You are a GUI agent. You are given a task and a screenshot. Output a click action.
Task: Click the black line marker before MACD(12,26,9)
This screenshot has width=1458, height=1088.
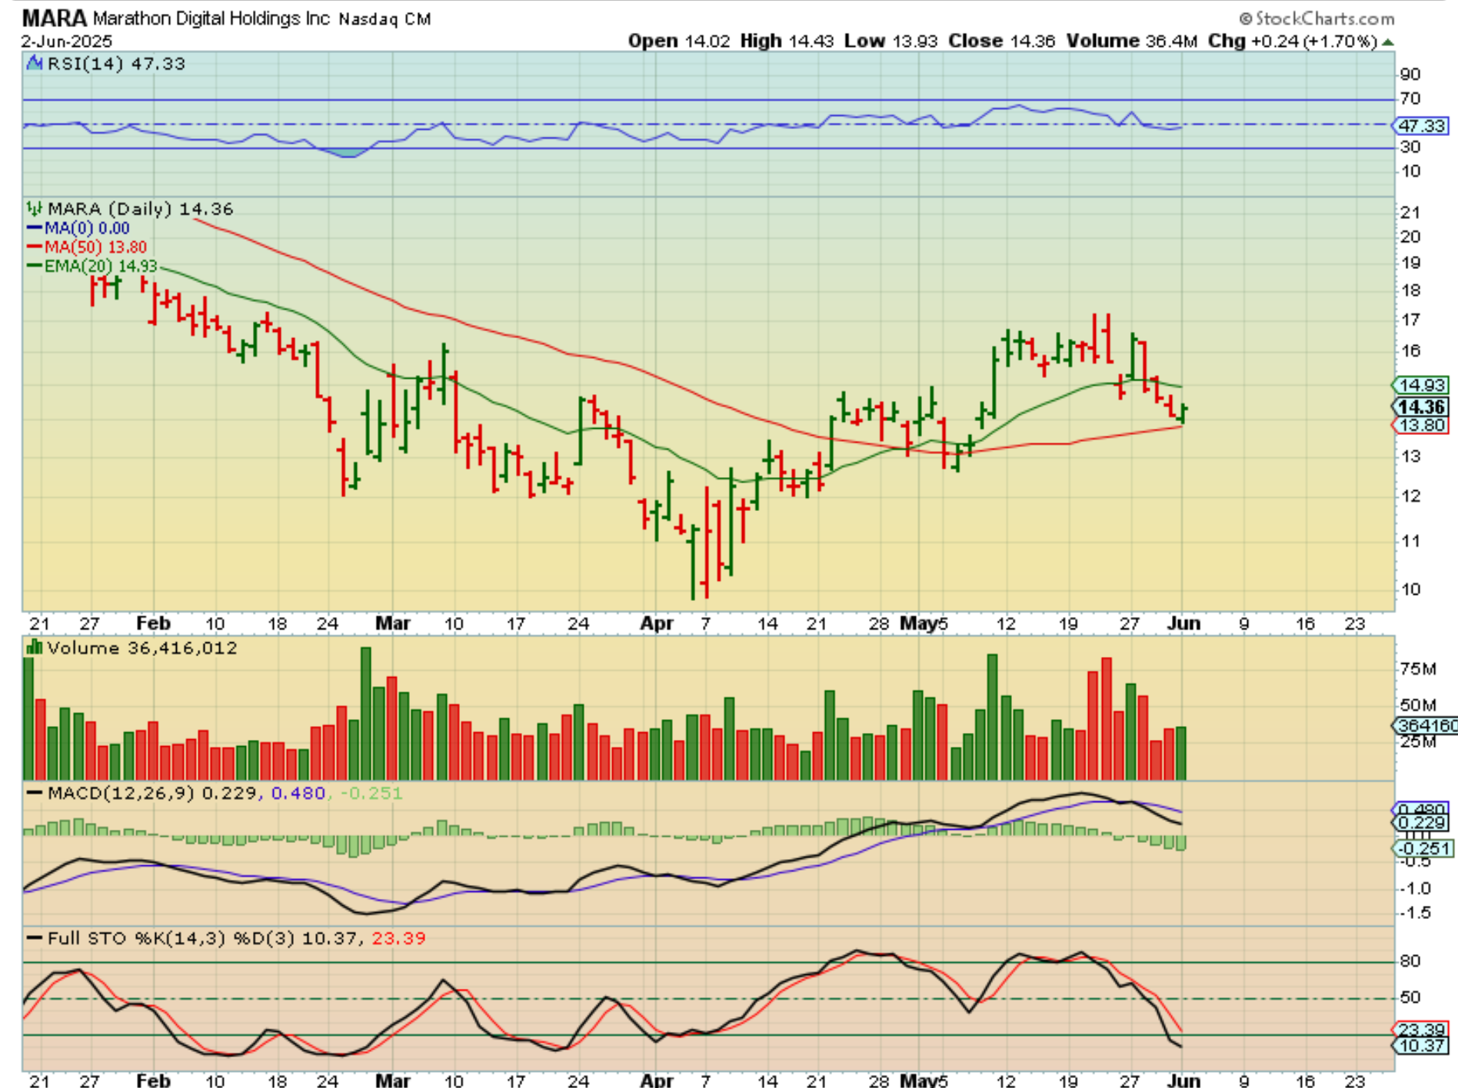pos(35,792)
